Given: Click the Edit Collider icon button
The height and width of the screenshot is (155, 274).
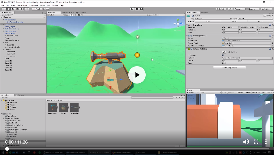Looking at the screenshot, I should click(x=224, y=52).
